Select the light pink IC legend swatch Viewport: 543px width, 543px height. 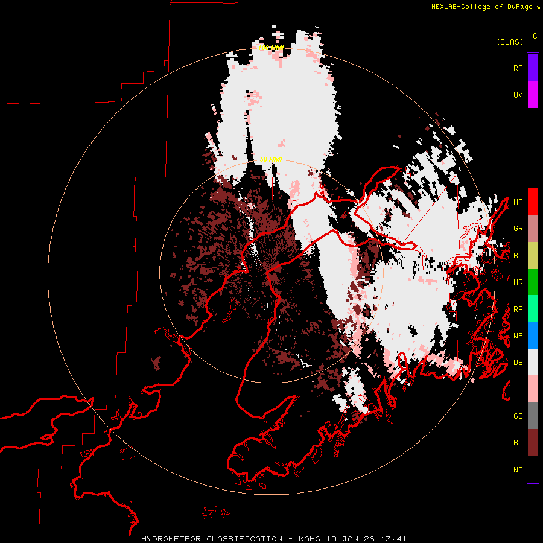click(x=533, y=389)
